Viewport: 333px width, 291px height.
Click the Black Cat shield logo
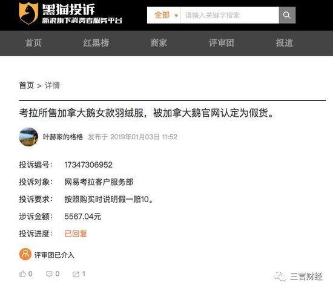pyautogui.click(x=28, y=13)
